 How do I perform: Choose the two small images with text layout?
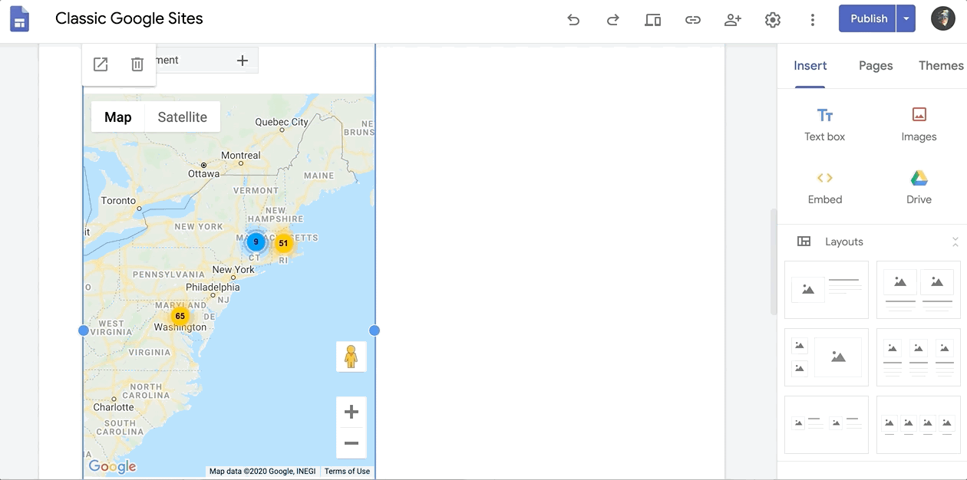pos(827,425)
